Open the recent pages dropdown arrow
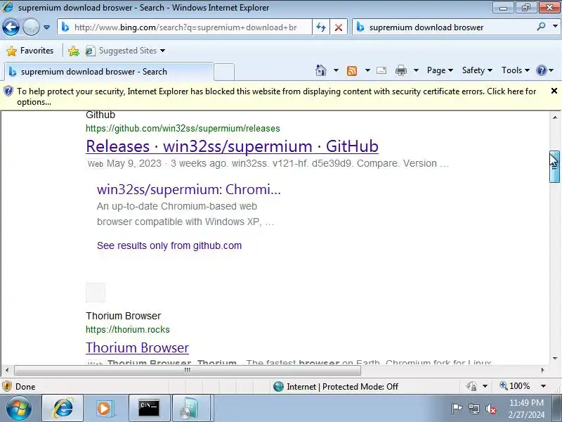This screenshot has height=422, width=562. point(46,27)
